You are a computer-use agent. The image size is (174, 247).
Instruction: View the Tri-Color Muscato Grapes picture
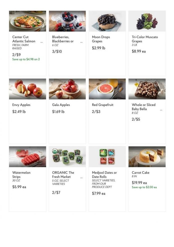[x=146, y=21]
